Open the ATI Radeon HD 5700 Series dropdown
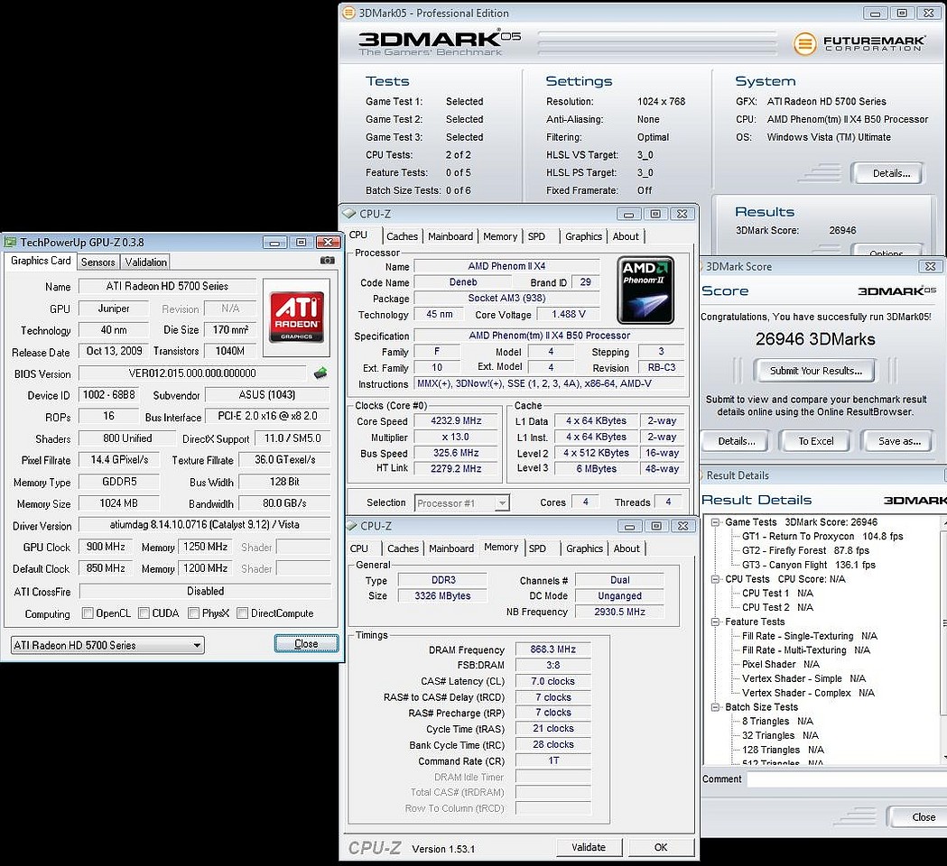The image size is (947, 866). [x=107, y=645]
